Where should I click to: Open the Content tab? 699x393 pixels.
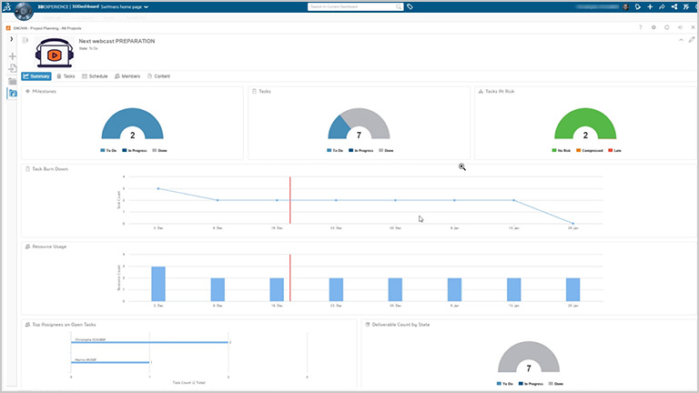(158, 76)
